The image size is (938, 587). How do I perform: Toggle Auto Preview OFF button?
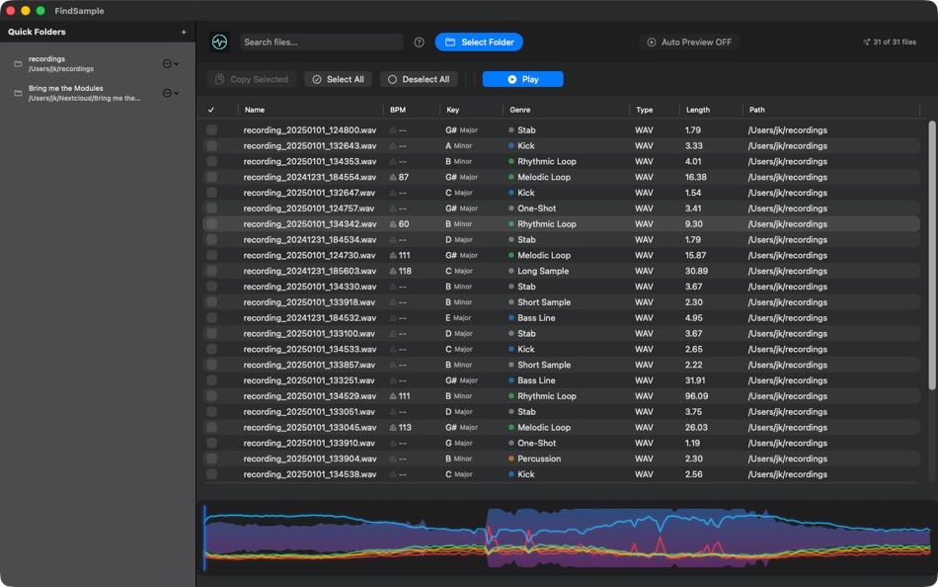click(689, 42)
